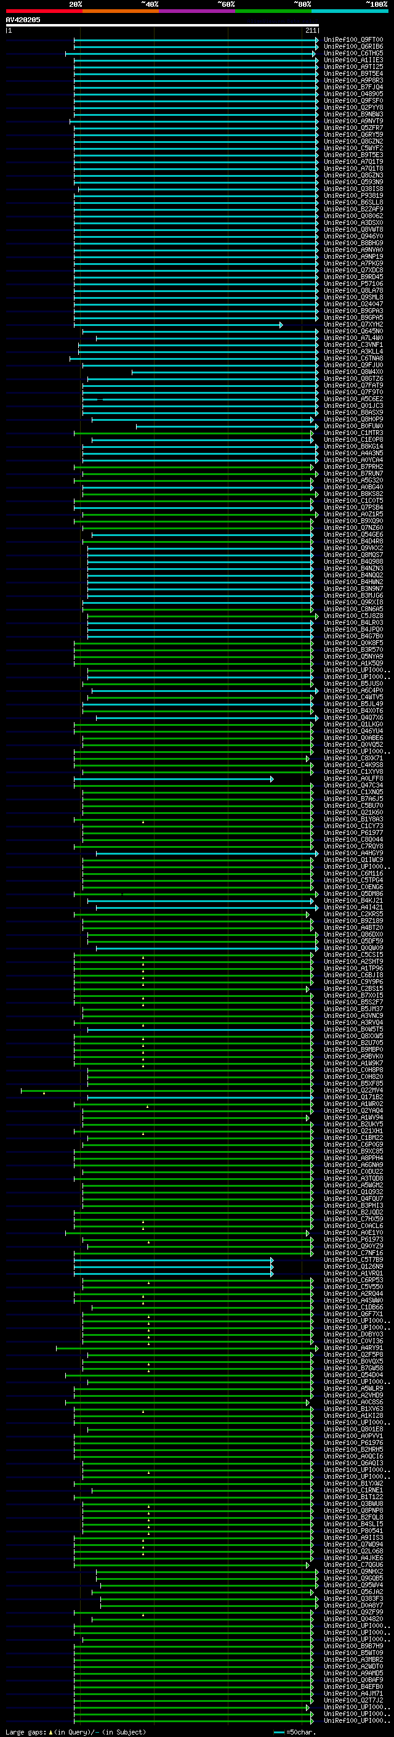Select the UniRef100_A4I421 label
The width and height of the screenshot is (394, 1737).
(x=353, y=907)
